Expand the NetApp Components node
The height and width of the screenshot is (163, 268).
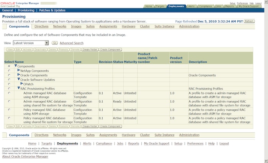point(19,70)
